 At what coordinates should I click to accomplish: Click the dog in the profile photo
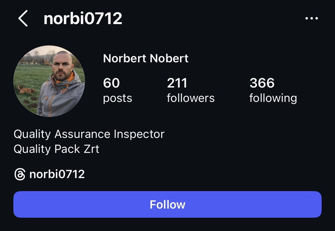click(x=26, y=90)
